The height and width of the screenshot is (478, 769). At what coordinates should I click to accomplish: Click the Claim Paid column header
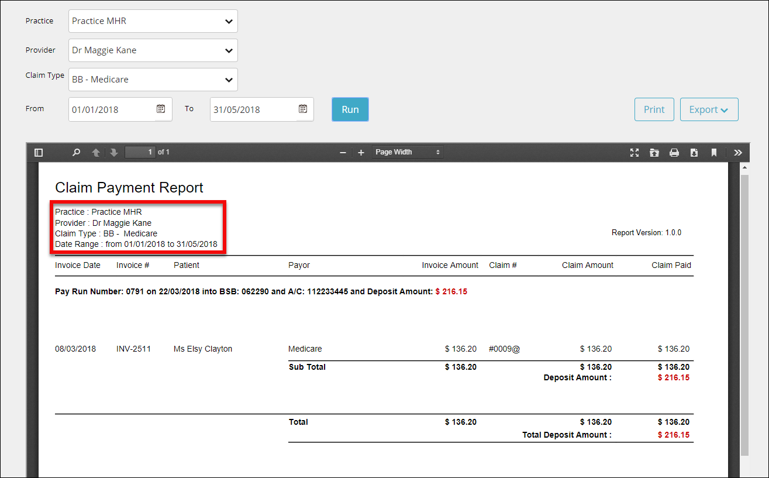671,265
